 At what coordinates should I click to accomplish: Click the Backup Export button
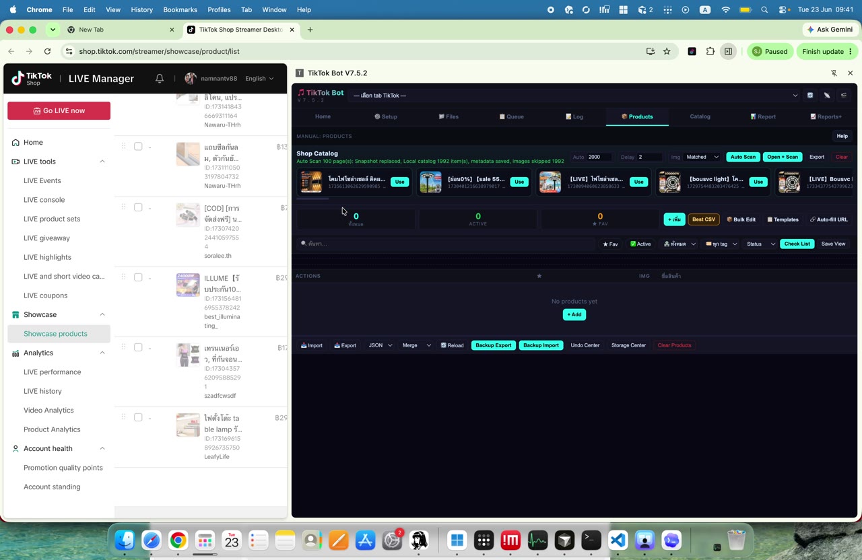(x=494, y=345)
